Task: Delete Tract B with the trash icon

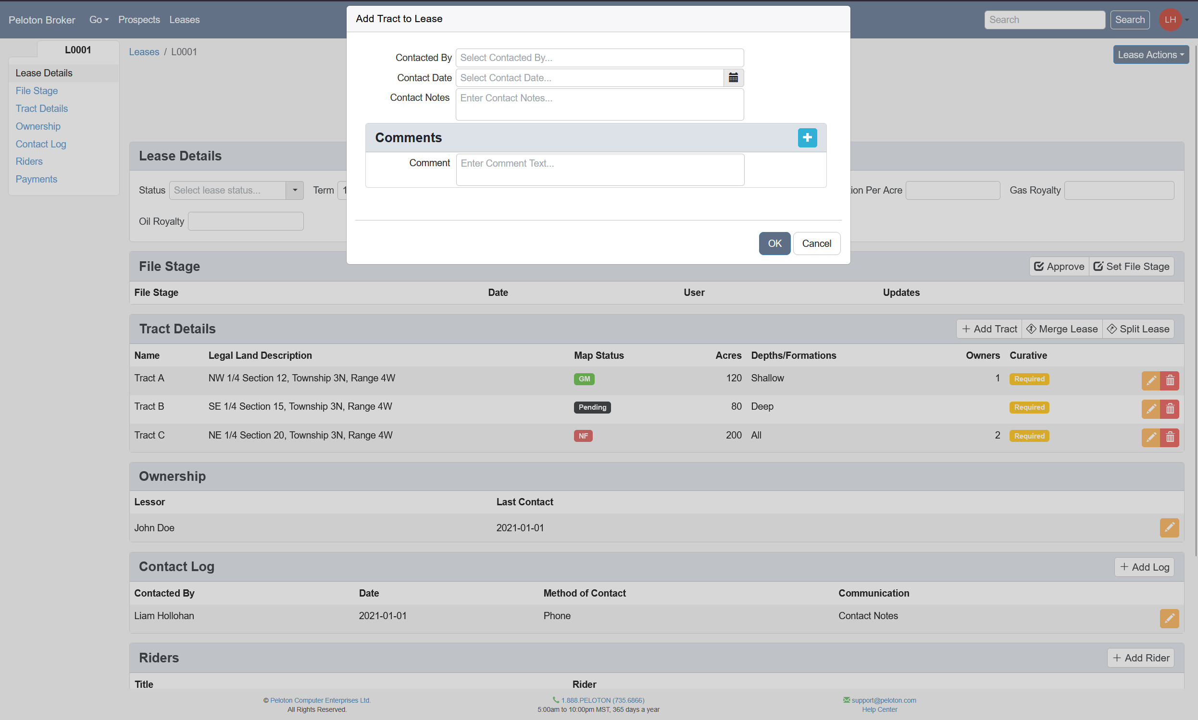Action: pyautogui.click(x=1170, y=409)
